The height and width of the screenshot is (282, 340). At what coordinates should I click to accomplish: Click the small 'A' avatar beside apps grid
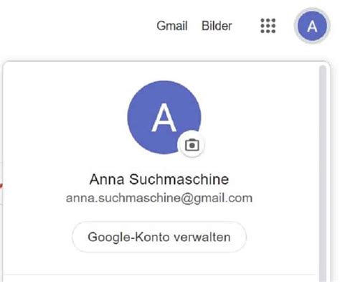coord(312,26)
